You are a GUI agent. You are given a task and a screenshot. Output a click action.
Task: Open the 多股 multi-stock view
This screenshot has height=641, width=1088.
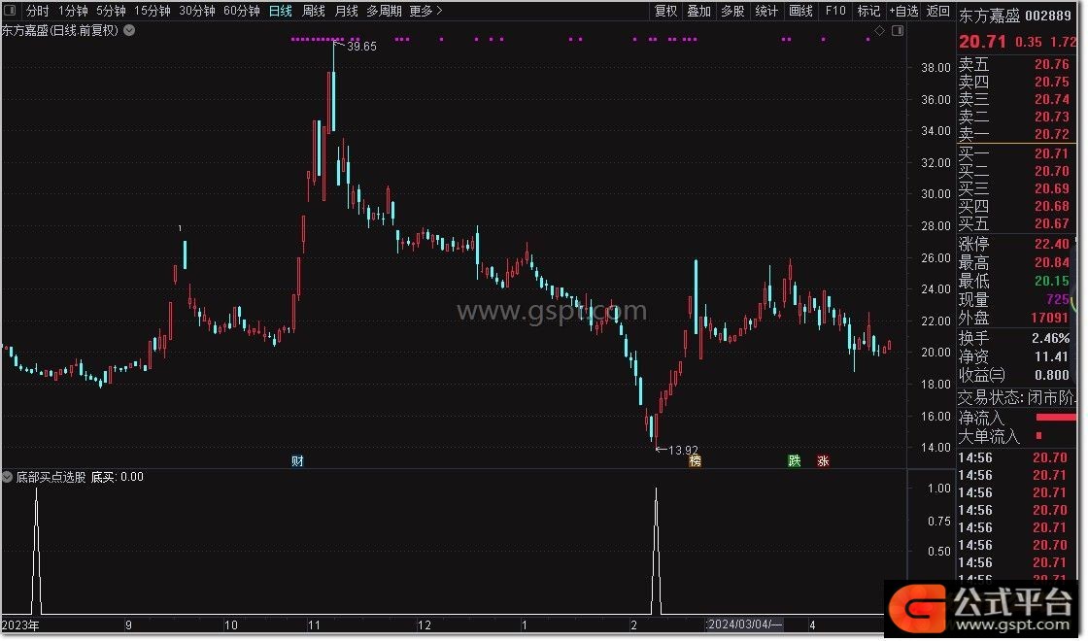[x=732, y=11]
